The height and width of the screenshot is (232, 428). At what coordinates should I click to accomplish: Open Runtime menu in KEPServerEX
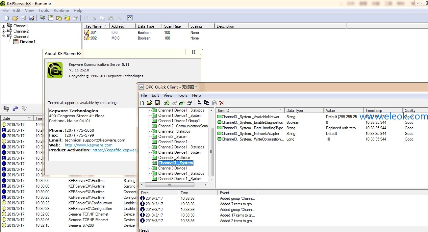[61, 11]
